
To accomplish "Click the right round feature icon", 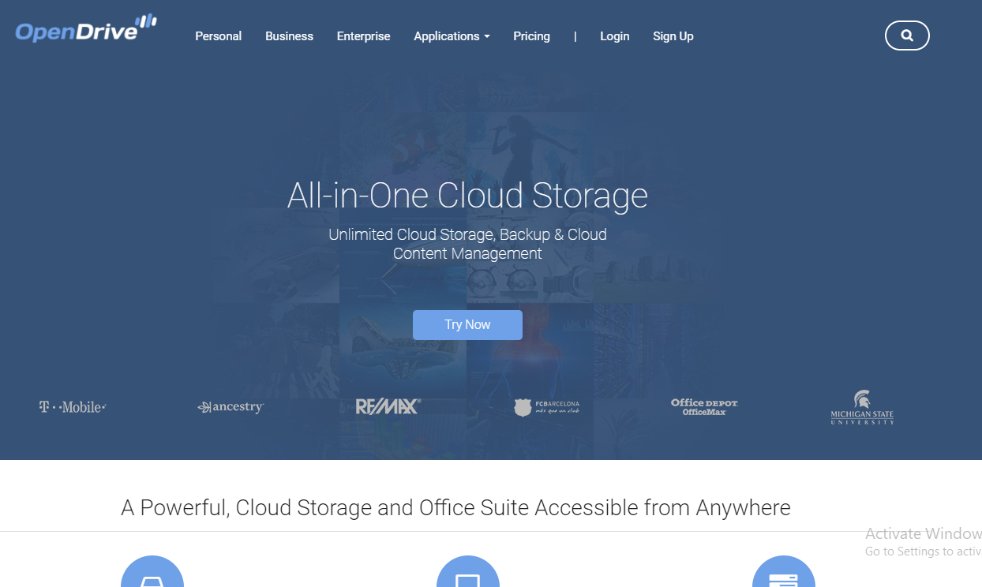I will coord(784,572).
